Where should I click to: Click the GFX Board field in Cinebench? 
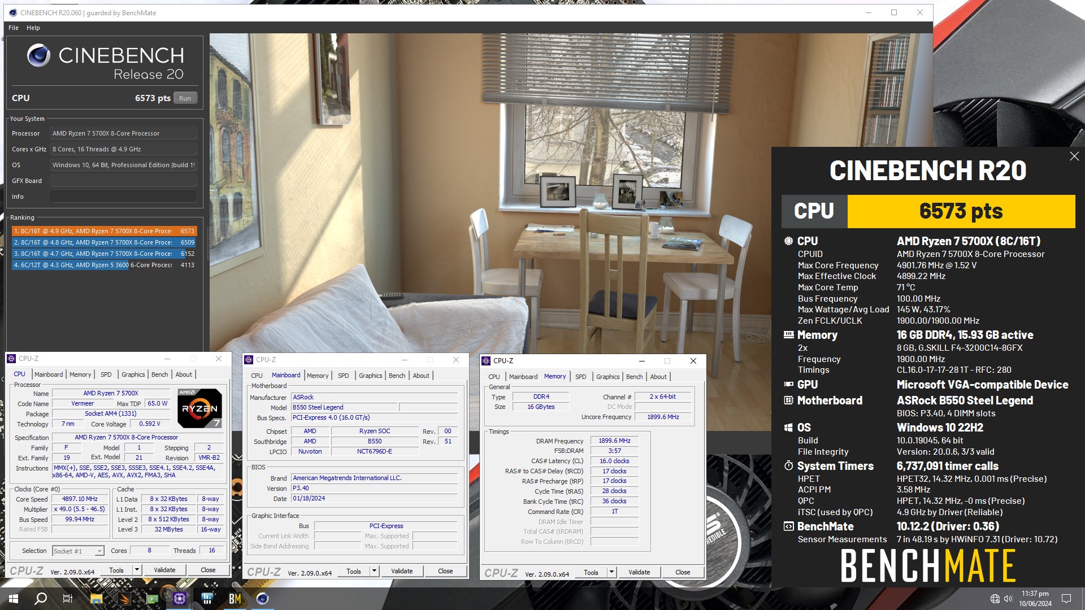pos(123,181)
